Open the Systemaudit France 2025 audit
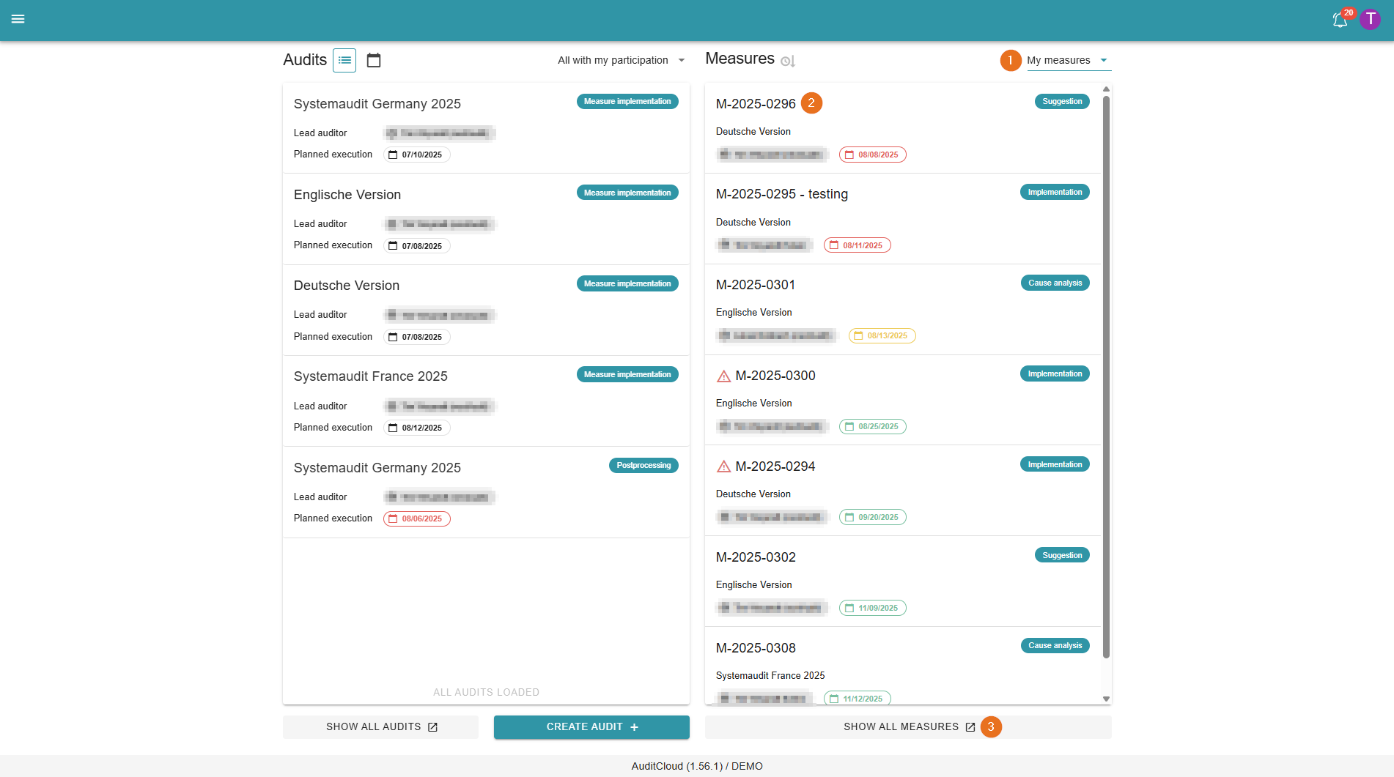The height and width of the screenshot is (777, 1394). pos(371,376)
